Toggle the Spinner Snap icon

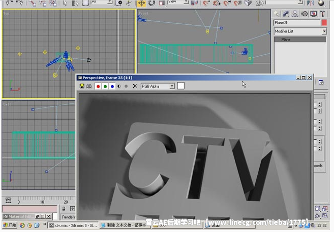pos(237,3)
